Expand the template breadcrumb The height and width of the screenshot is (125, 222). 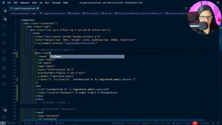[x=74, y=13]
